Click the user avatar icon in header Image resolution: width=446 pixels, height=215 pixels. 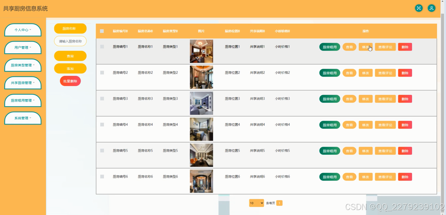[431, 8]
